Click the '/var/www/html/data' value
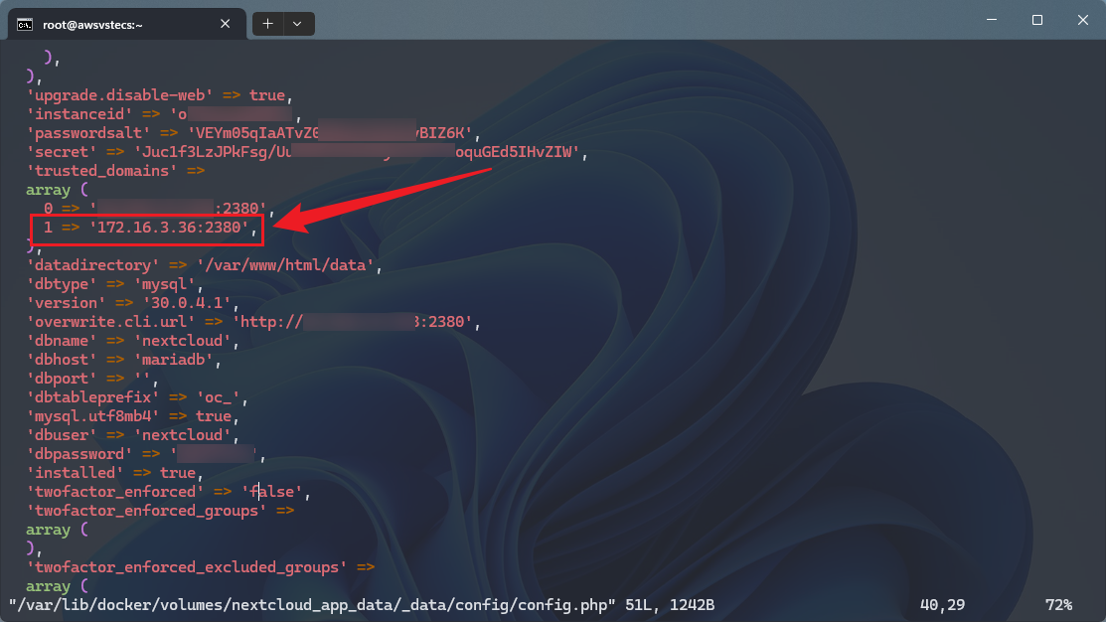Image resolution: width=1106 pixels, height=622 pixels. 285,265
